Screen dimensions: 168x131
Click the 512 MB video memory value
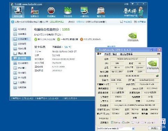click(56, 55)
